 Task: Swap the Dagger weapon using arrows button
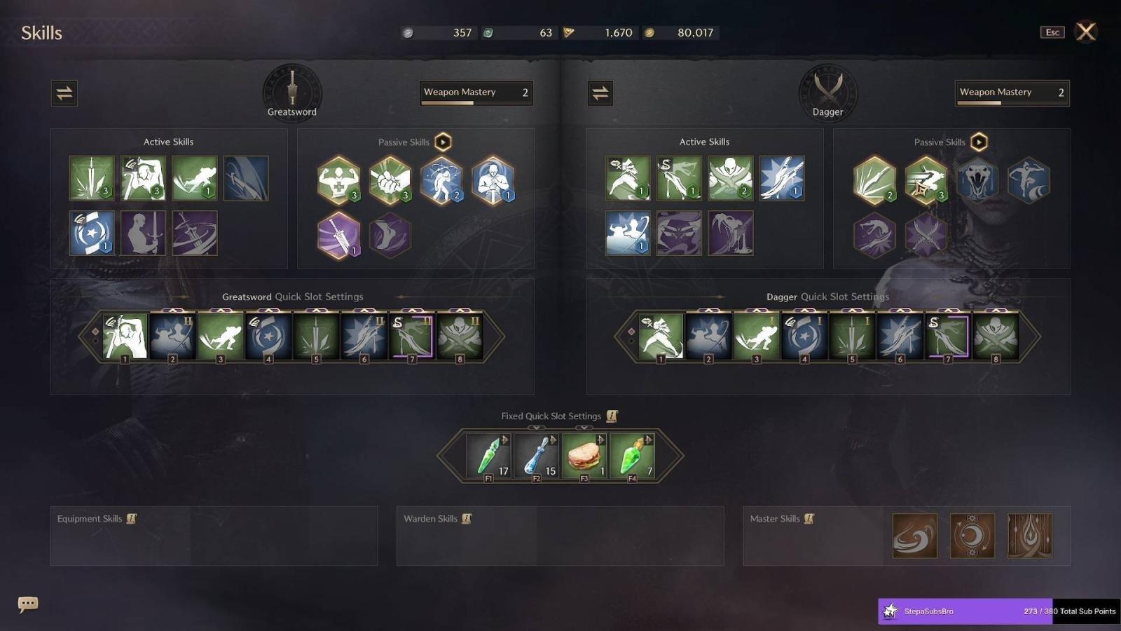tap(600, 93)
